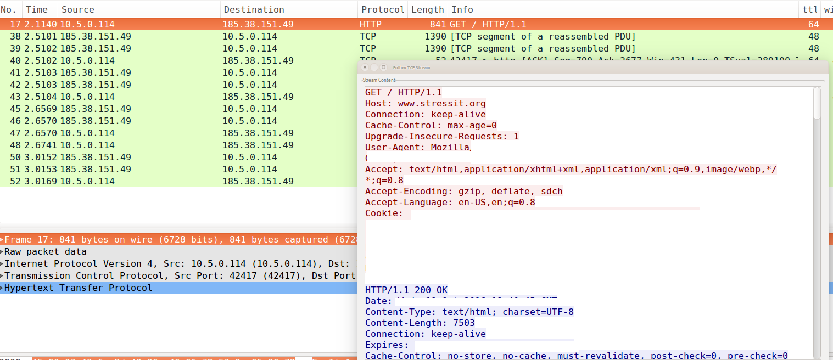The width and height of the screenshot is (833, 360).
Task: Sort by the ttl column header
Action: pos(810,9)
